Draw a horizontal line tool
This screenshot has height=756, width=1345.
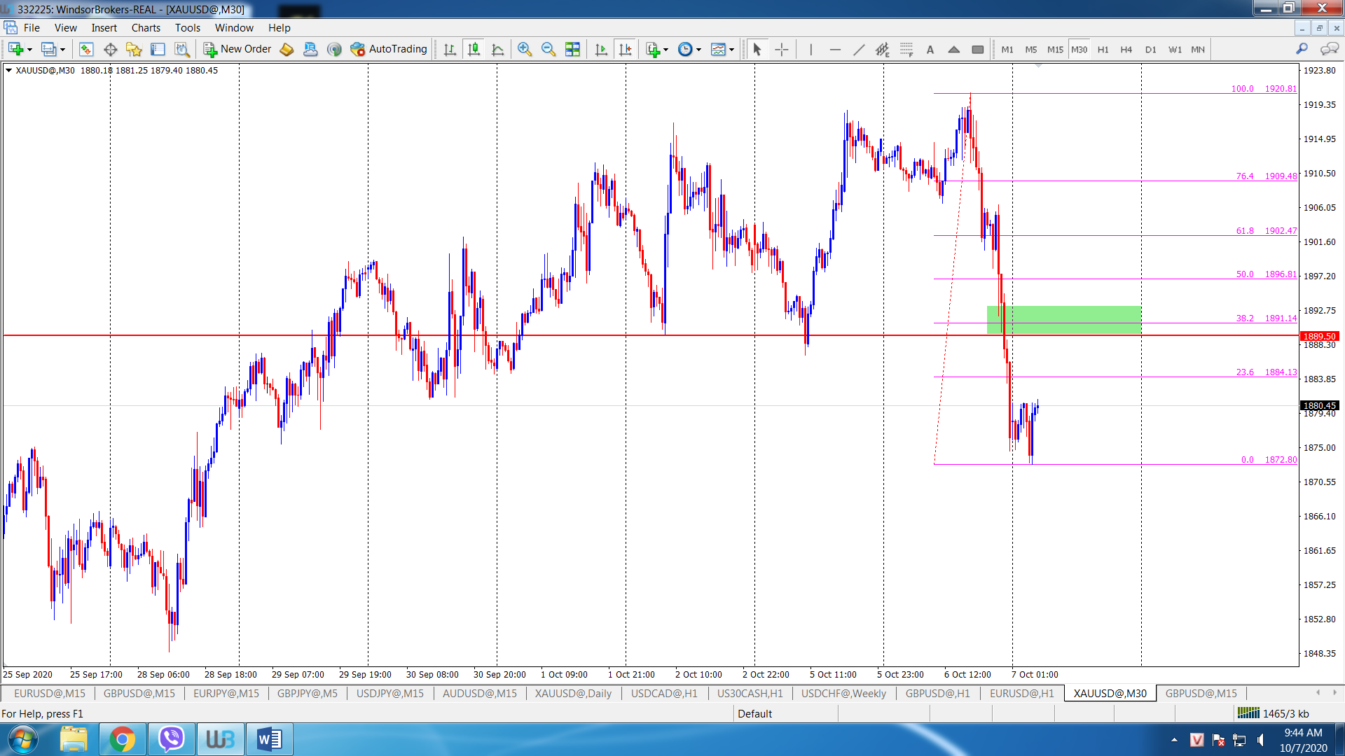click(x=835, y=49)
